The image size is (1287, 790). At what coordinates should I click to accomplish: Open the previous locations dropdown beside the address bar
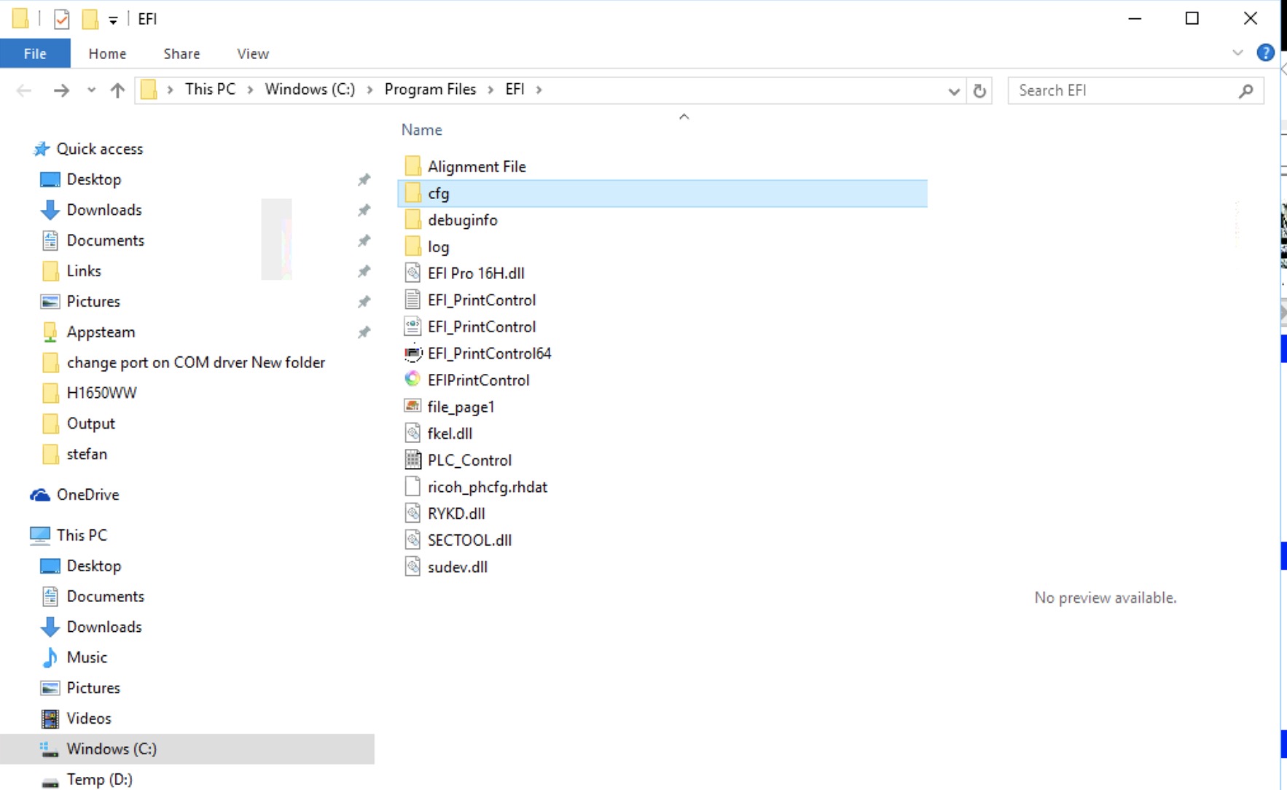[x=952, y=90]
